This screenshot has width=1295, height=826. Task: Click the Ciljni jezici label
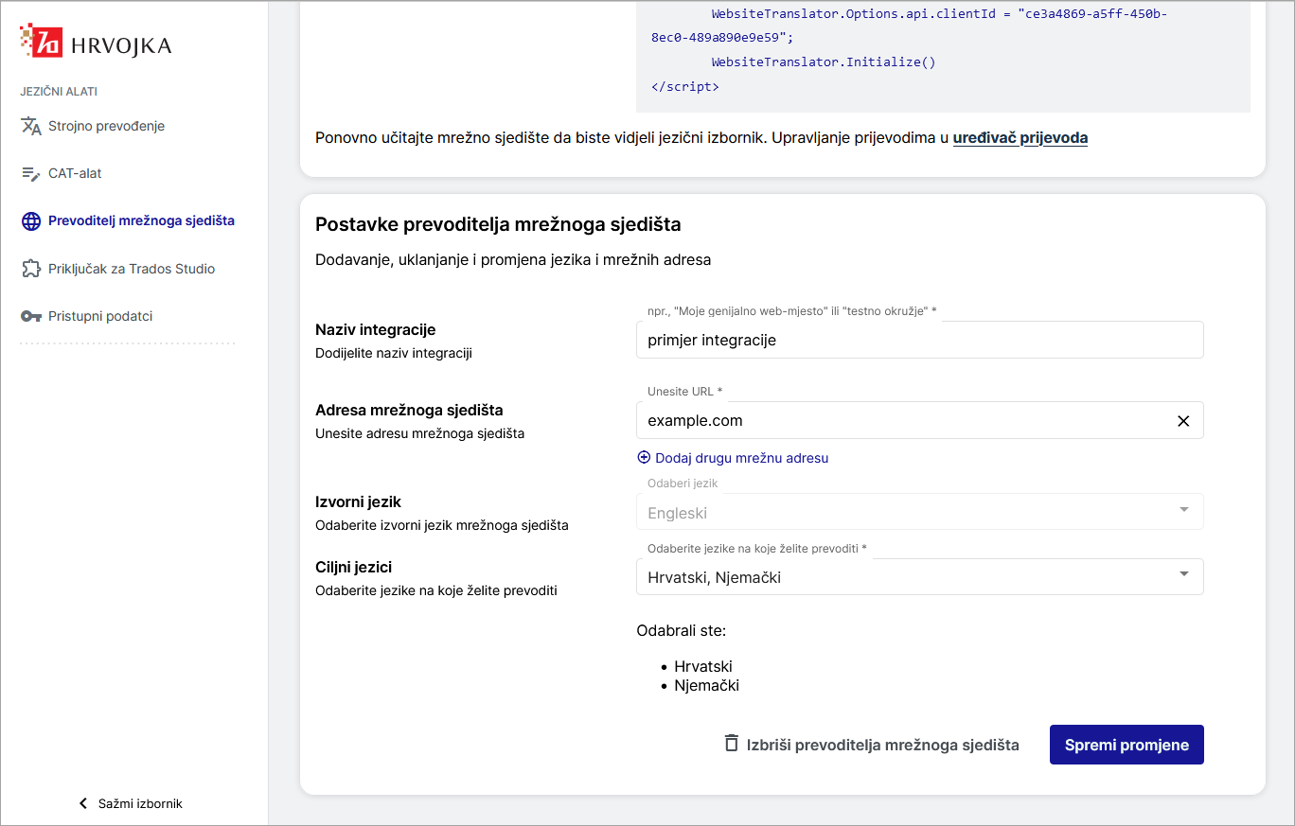point(353,567)
